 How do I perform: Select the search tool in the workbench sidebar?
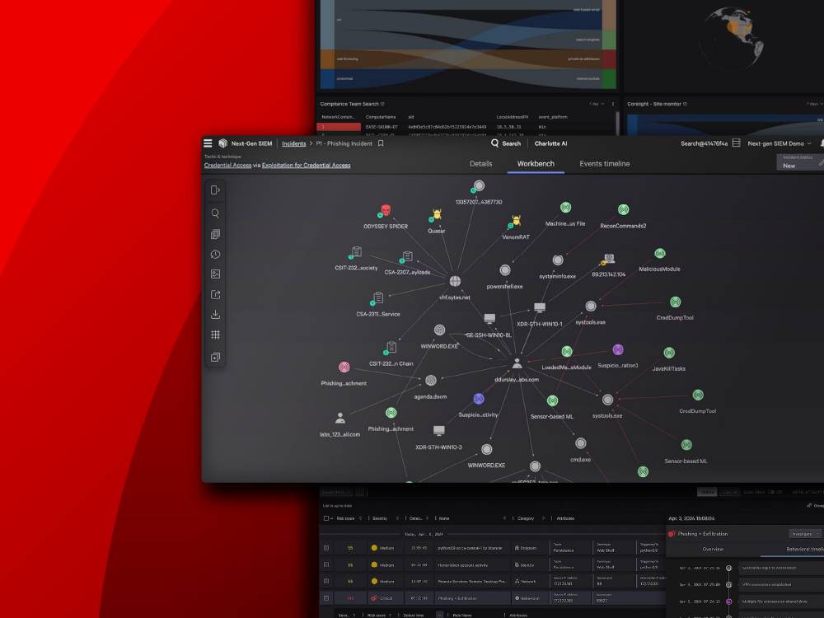click(x=215, y=213)
